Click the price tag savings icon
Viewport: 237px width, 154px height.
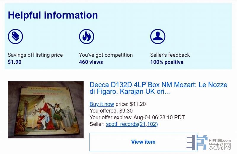tap(15, 36)
